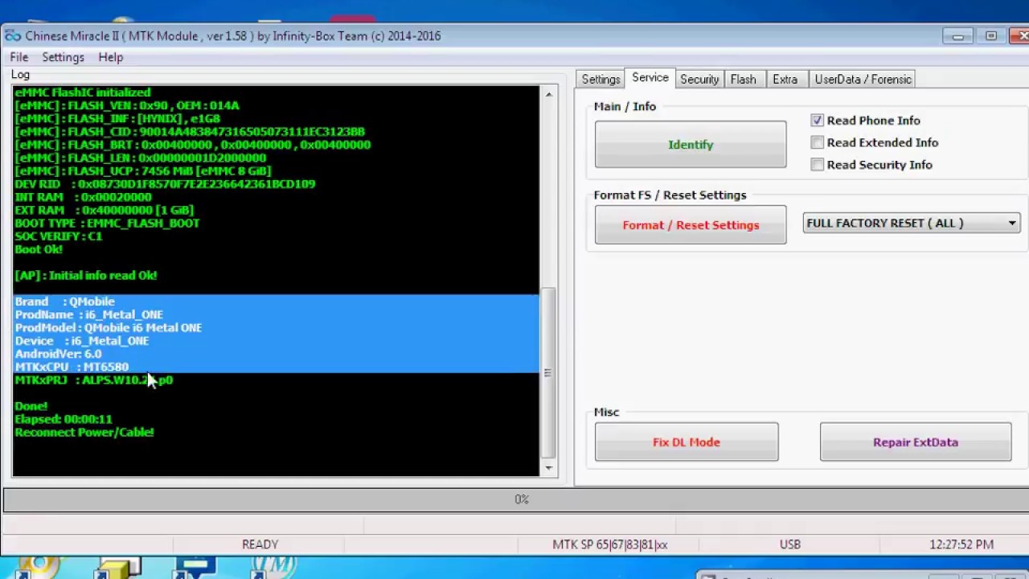Click the Log panel label

click(x=20, y=75)
